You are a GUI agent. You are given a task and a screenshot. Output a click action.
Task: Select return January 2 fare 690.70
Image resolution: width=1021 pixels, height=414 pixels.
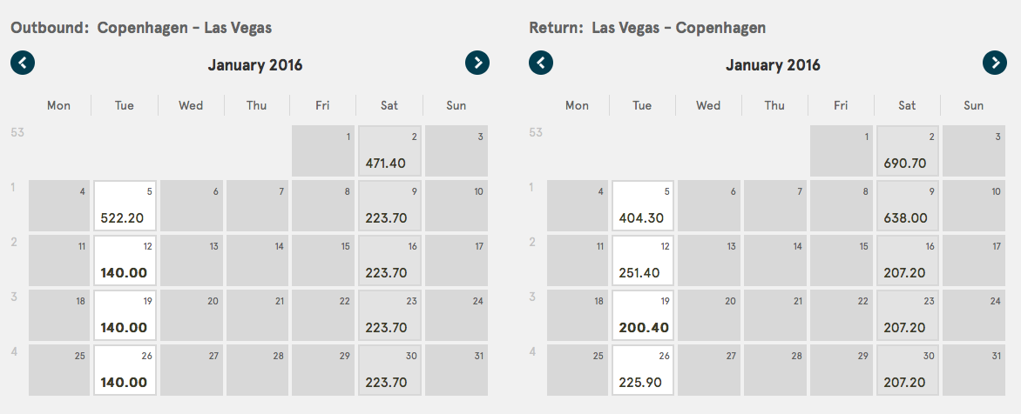[x=908, y=151]
